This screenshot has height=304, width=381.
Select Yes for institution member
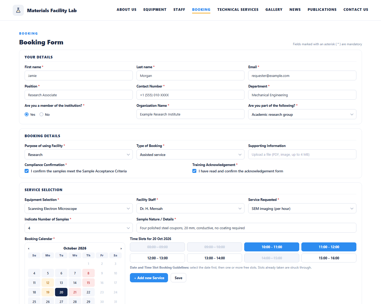[26, 114]
